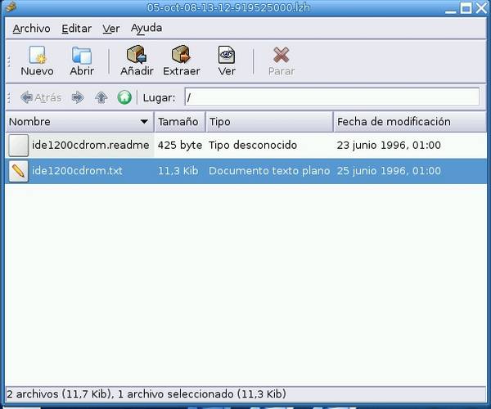Viewport: 491px width, 409px height.
Task: Click the status bar archive summary text
Action: 146,393
